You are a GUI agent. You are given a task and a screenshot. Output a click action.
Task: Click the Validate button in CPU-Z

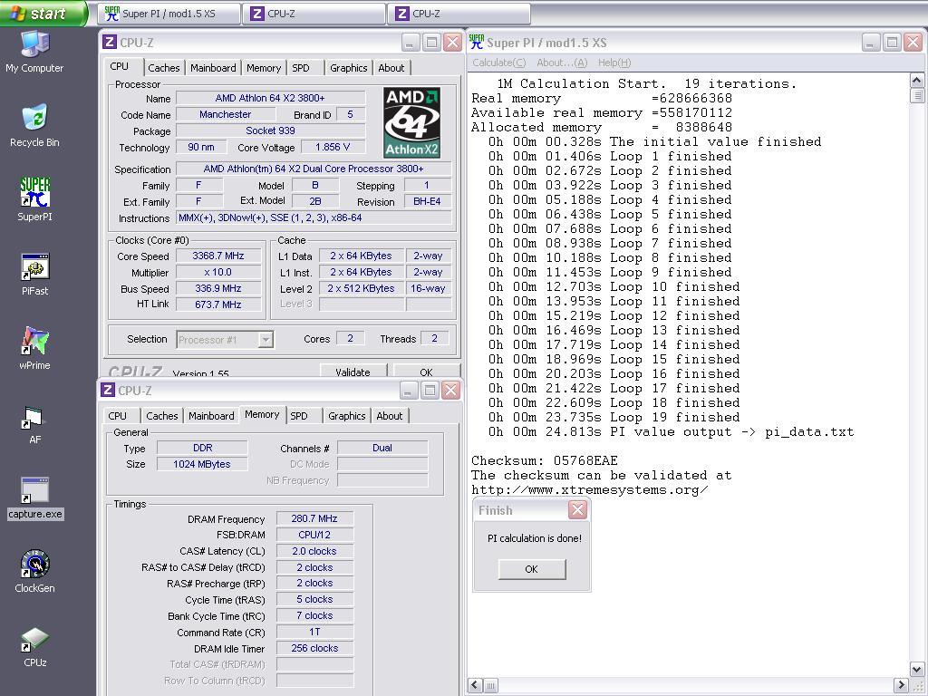pyautogui.click(x=353, y=371)
